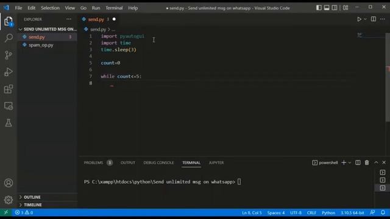Open editor More Actions ellipsis
Screen dimensions: 390x219
pos(383,19)
